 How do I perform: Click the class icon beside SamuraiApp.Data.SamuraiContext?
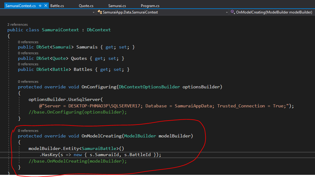(x=100, y=12)
